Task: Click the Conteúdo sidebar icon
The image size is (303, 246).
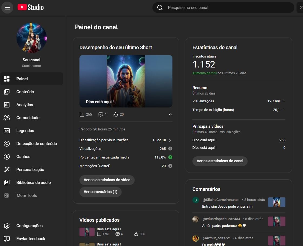Action: click(x=7, y=92)
